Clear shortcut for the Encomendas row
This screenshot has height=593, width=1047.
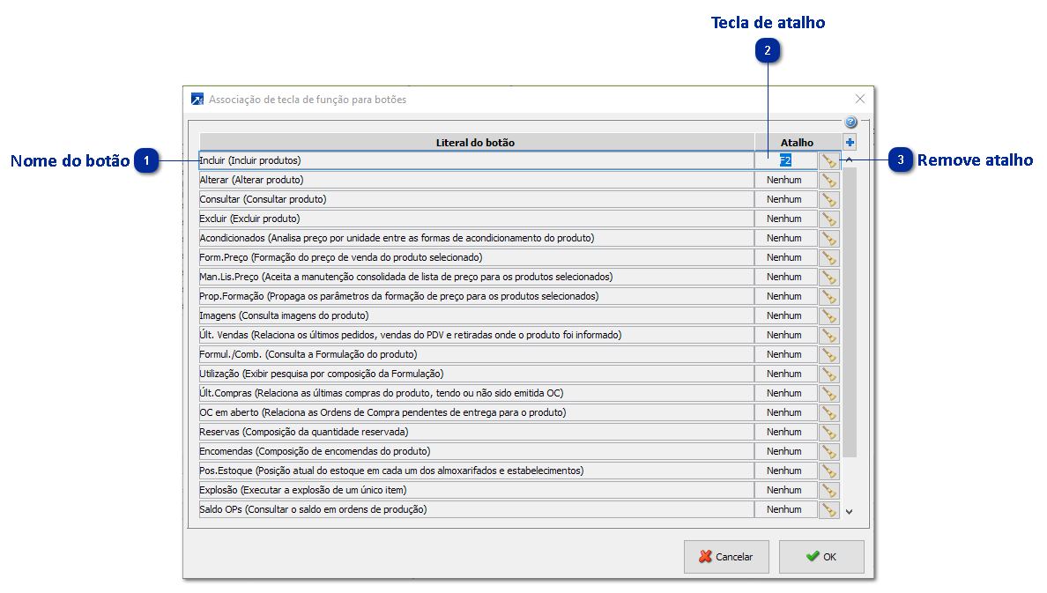(828, 451)
